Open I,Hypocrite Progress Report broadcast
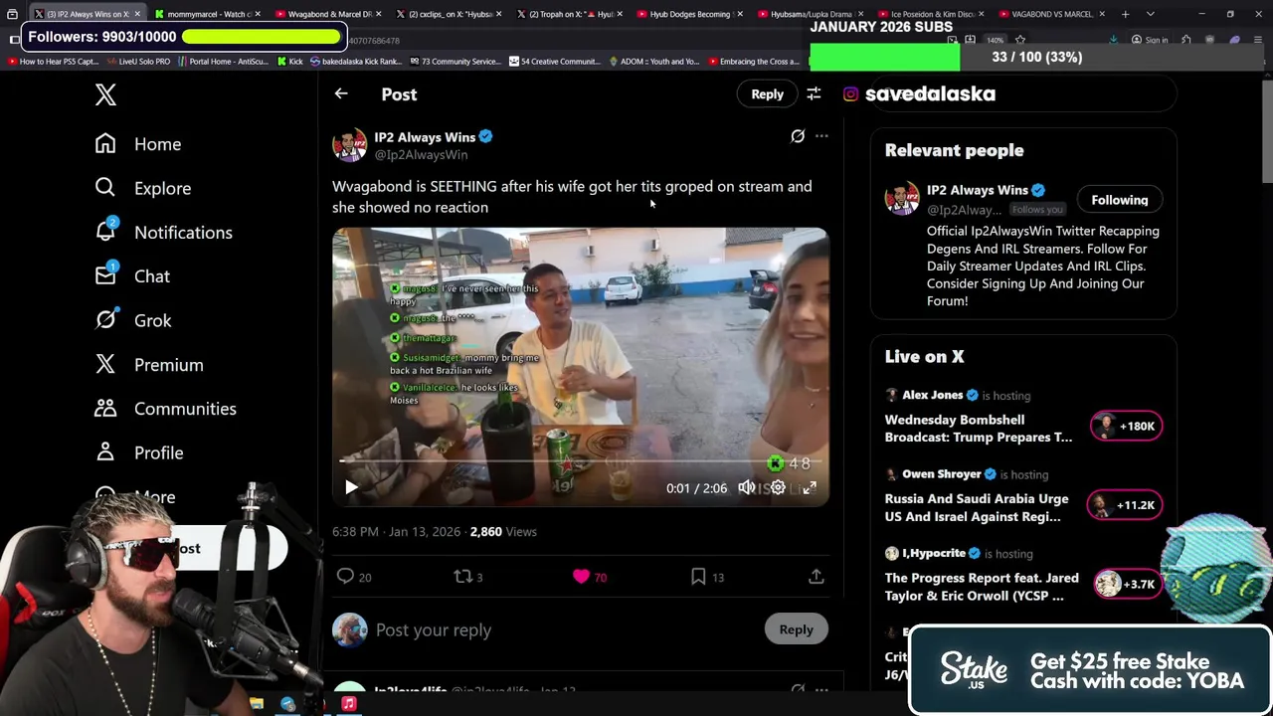This screenshot has width=1273, height=716. (x=982, y=587)
